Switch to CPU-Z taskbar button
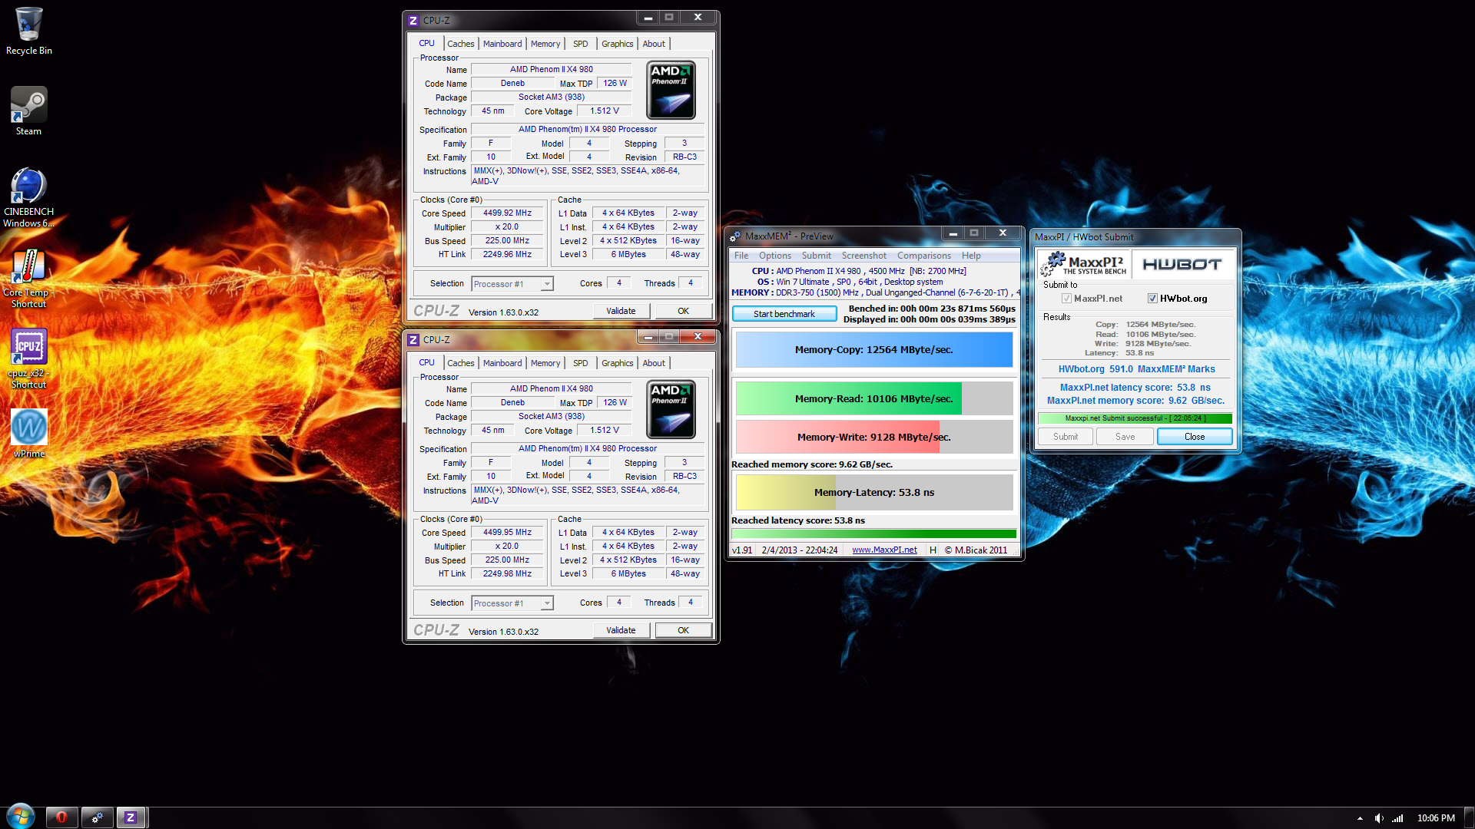 click(x=131, y=817)
